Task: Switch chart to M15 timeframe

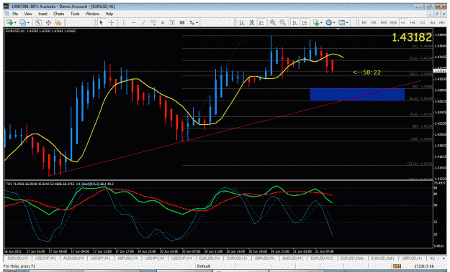Action: click(384, 22)
